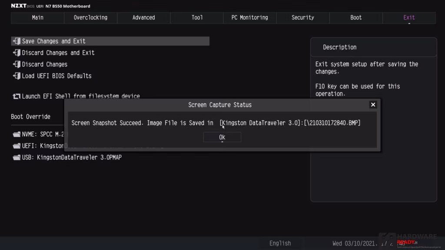This screenshot has width=445, height=250.
Task: Click the Description panel header
Action: [x=340, y=47]
